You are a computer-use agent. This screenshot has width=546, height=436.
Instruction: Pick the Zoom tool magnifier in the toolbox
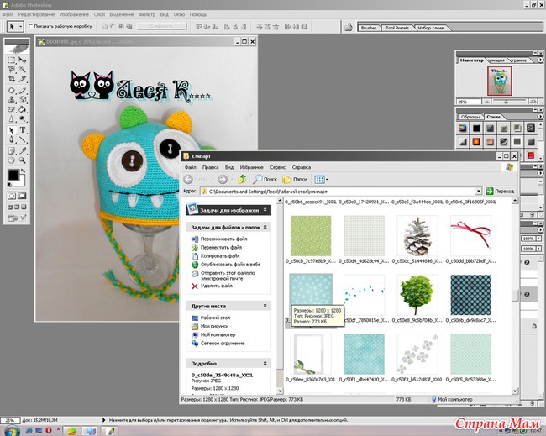click(22, 159)
